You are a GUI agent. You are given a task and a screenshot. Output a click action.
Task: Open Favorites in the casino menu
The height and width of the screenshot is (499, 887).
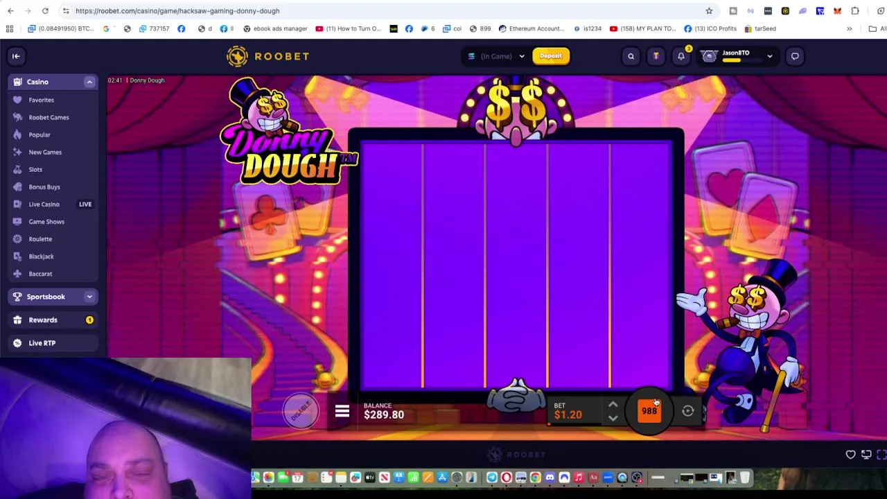41,100
